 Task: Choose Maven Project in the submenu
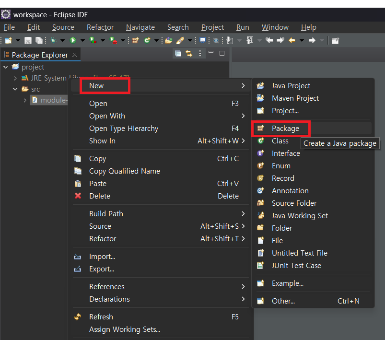pos(313,98)
